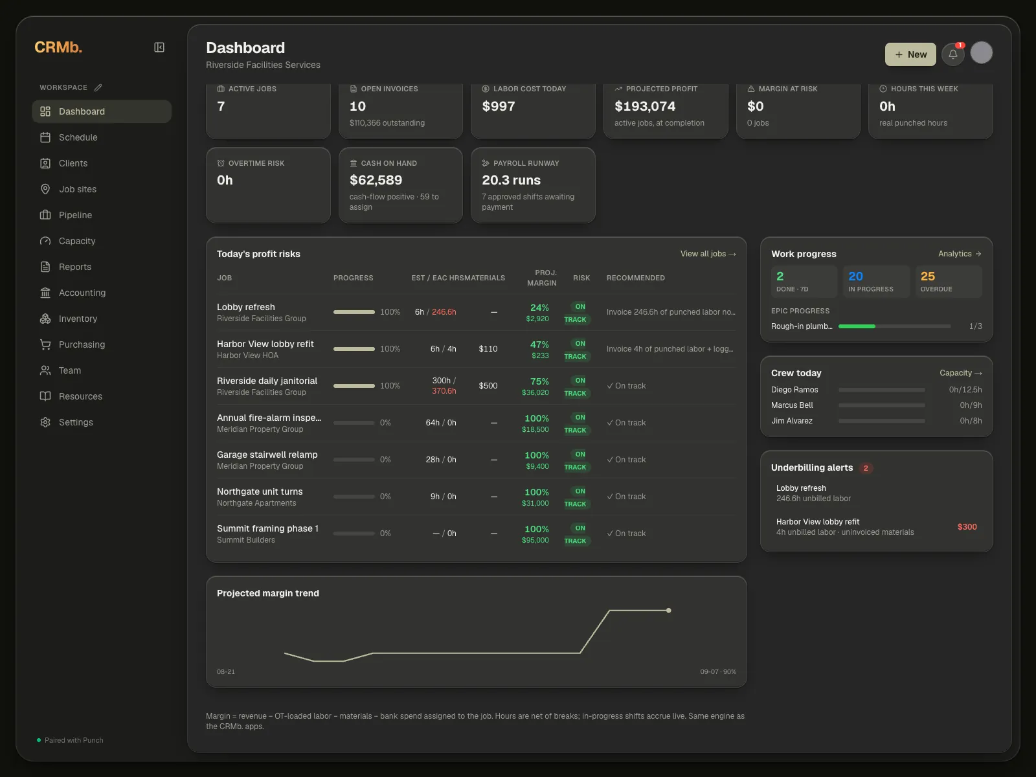
Task: Select the Riverside daily janitorial job row
Action: pyautogui.click(x=477, y=386)
